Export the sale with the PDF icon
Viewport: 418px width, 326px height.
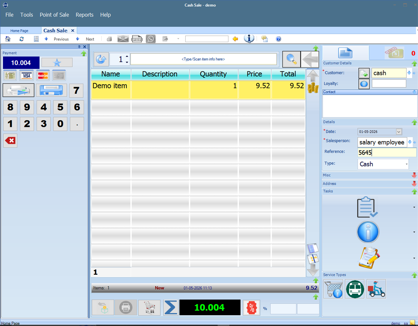pyautogui.click(x=137, y=39)
